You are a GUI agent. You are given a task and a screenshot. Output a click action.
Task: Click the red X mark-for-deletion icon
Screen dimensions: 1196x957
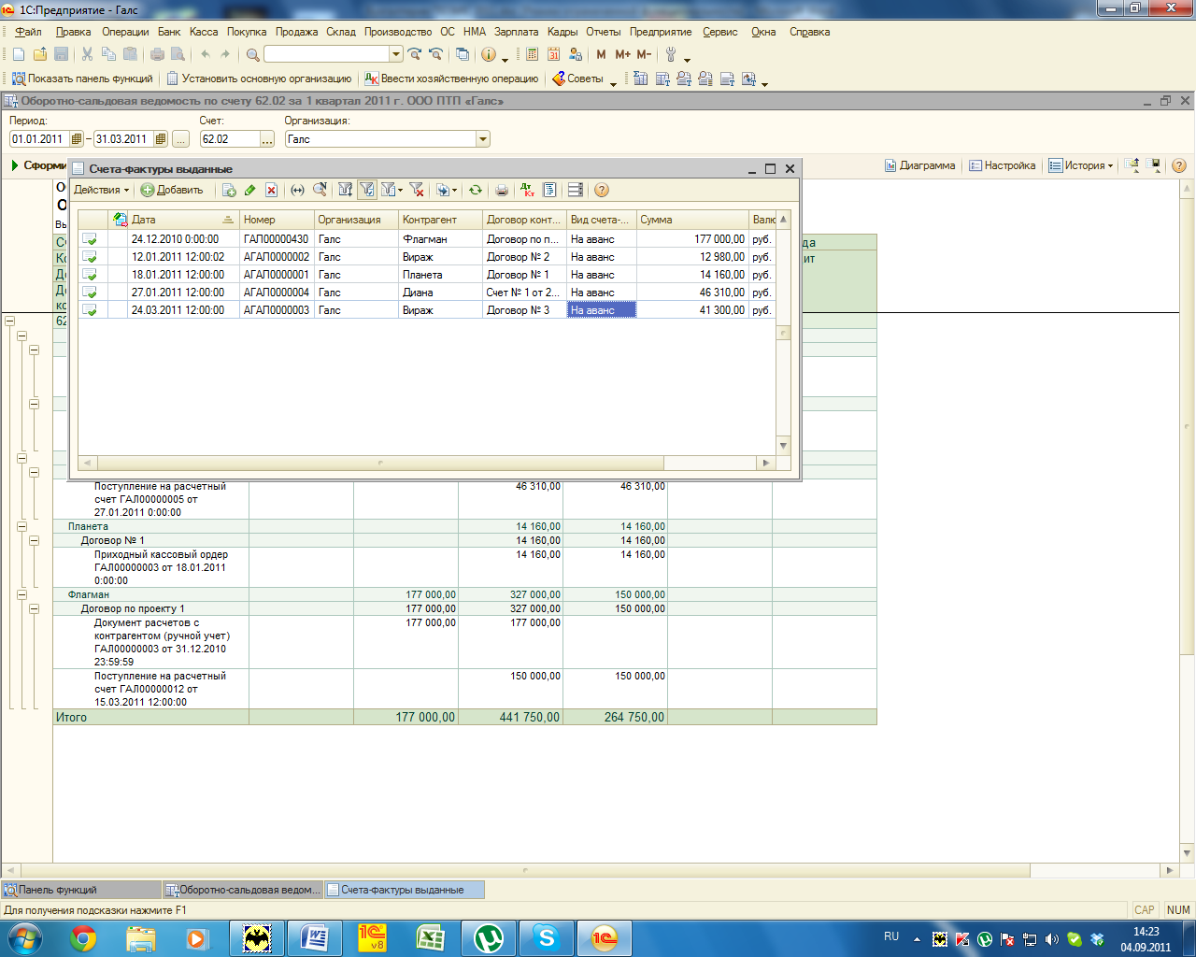click(271, 190)
